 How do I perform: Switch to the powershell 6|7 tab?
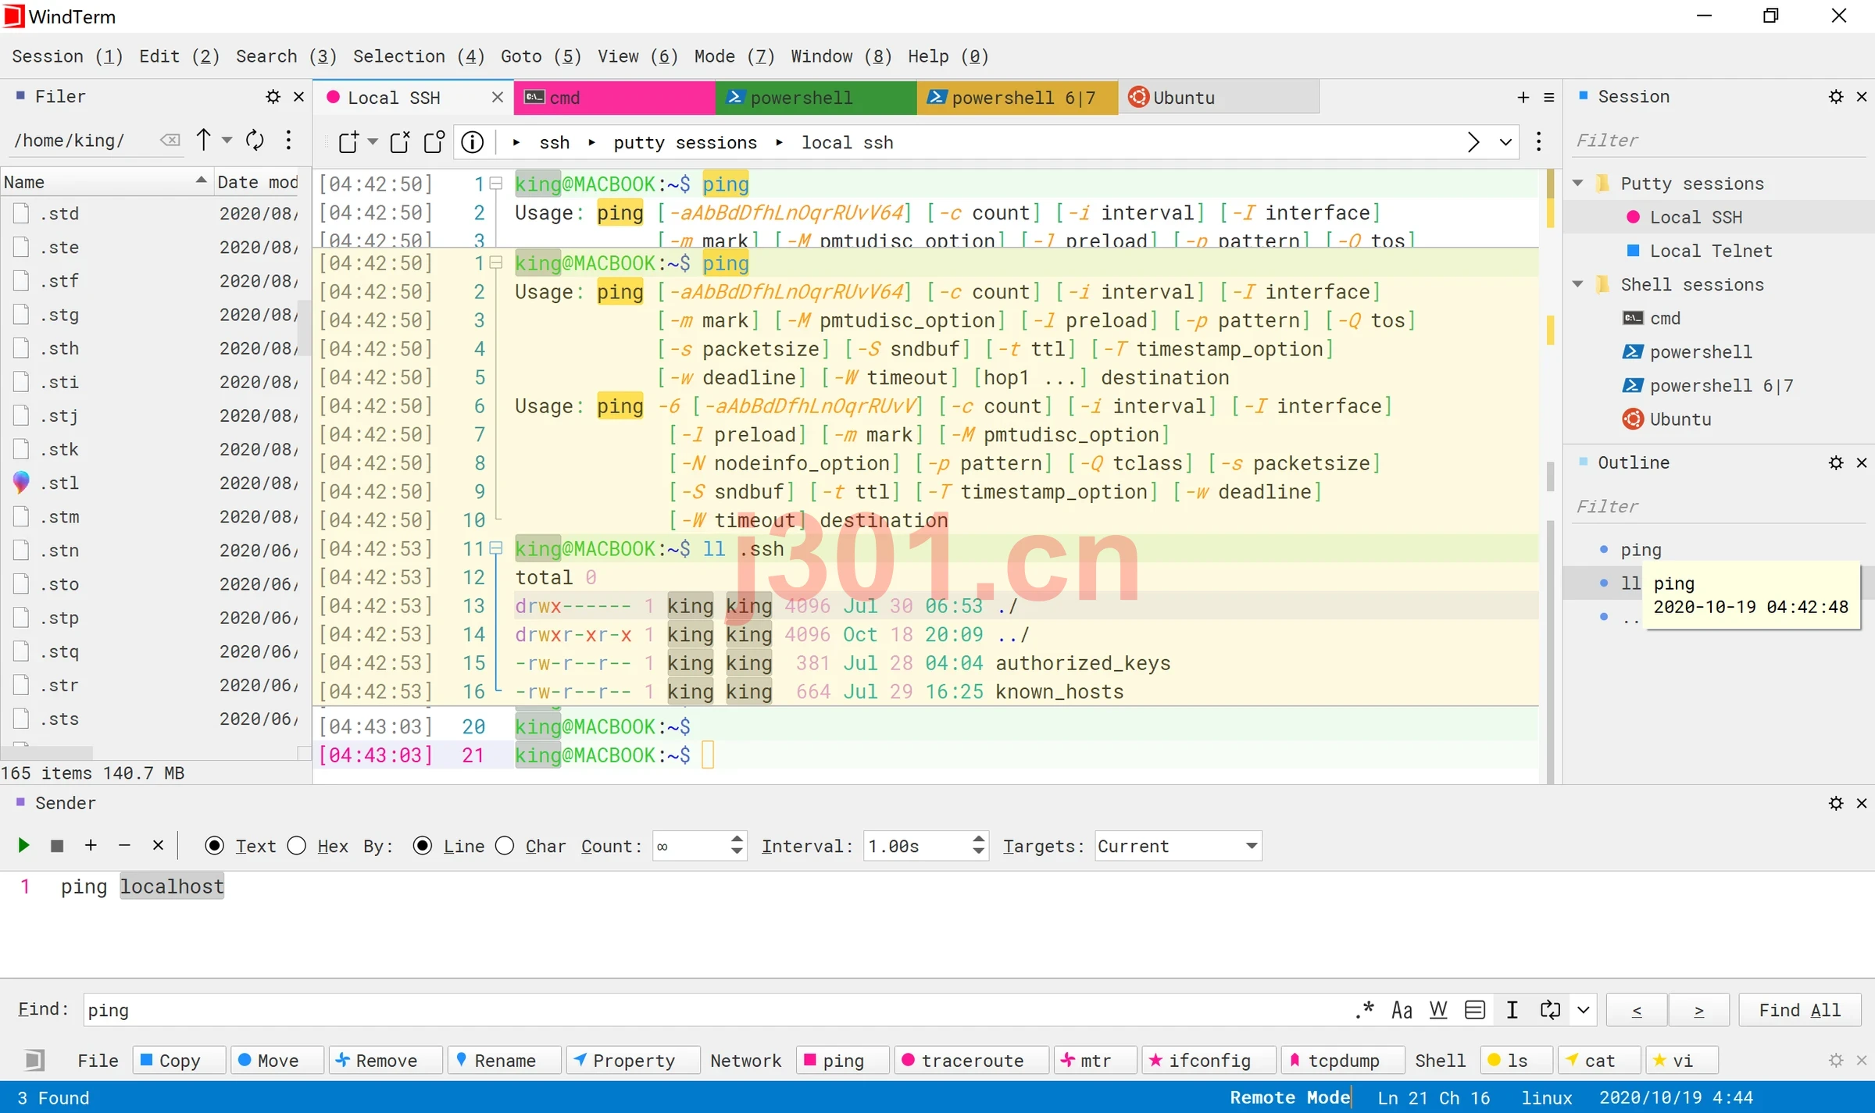point(1017,98)
